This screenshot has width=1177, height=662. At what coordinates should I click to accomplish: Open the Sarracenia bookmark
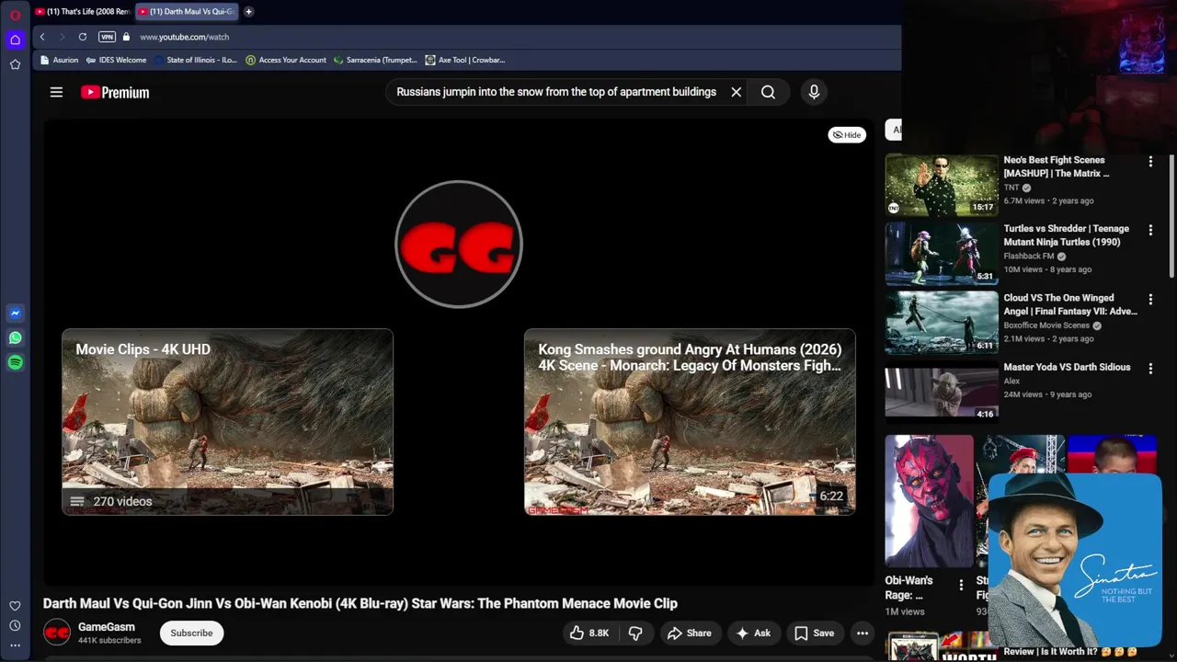click(375, 60)
